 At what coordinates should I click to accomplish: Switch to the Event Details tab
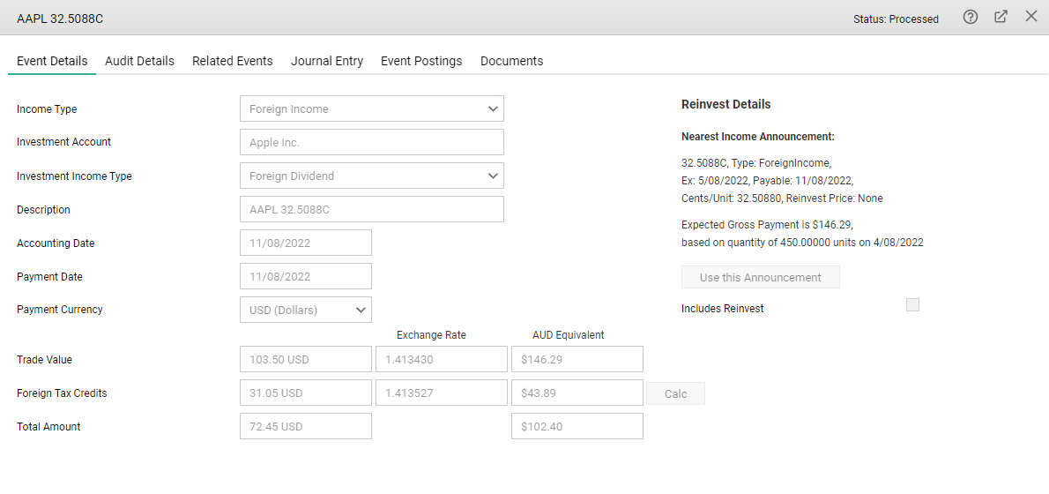coord(52,61)
